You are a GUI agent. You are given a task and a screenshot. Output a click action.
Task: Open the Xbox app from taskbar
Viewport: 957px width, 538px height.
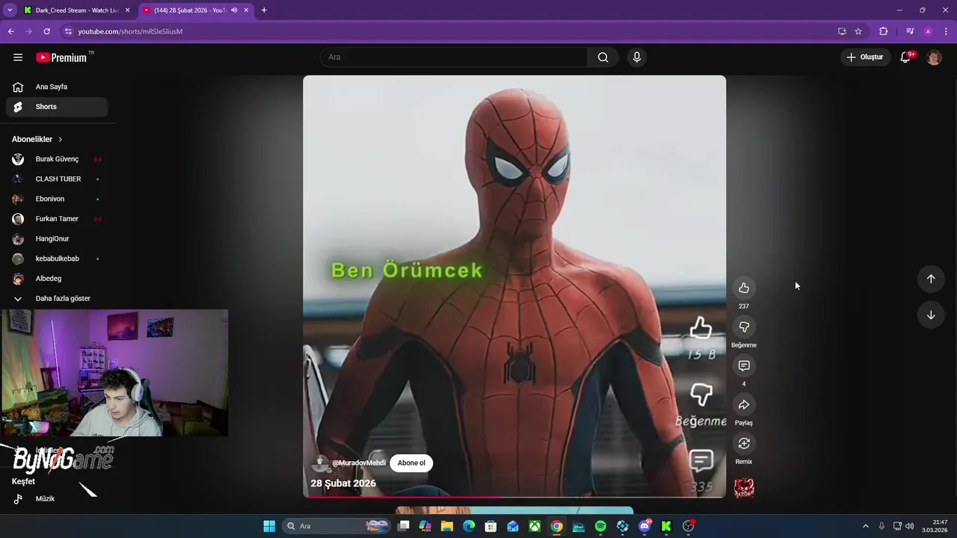coord(535,526)
